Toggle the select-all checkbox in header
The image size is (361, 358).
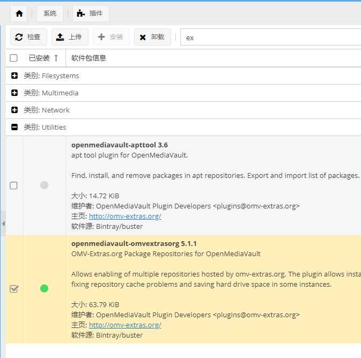[13, 58]
